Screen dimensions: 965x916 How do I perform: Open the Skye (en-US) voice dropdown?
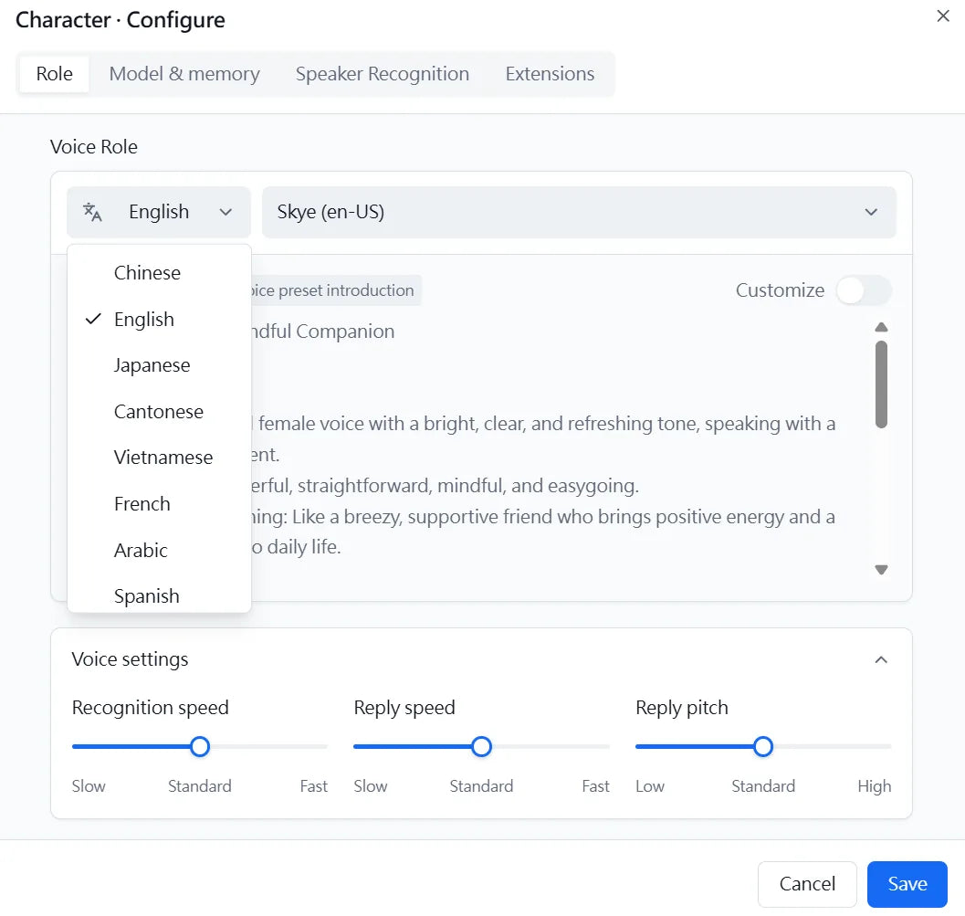coord(579,212)
